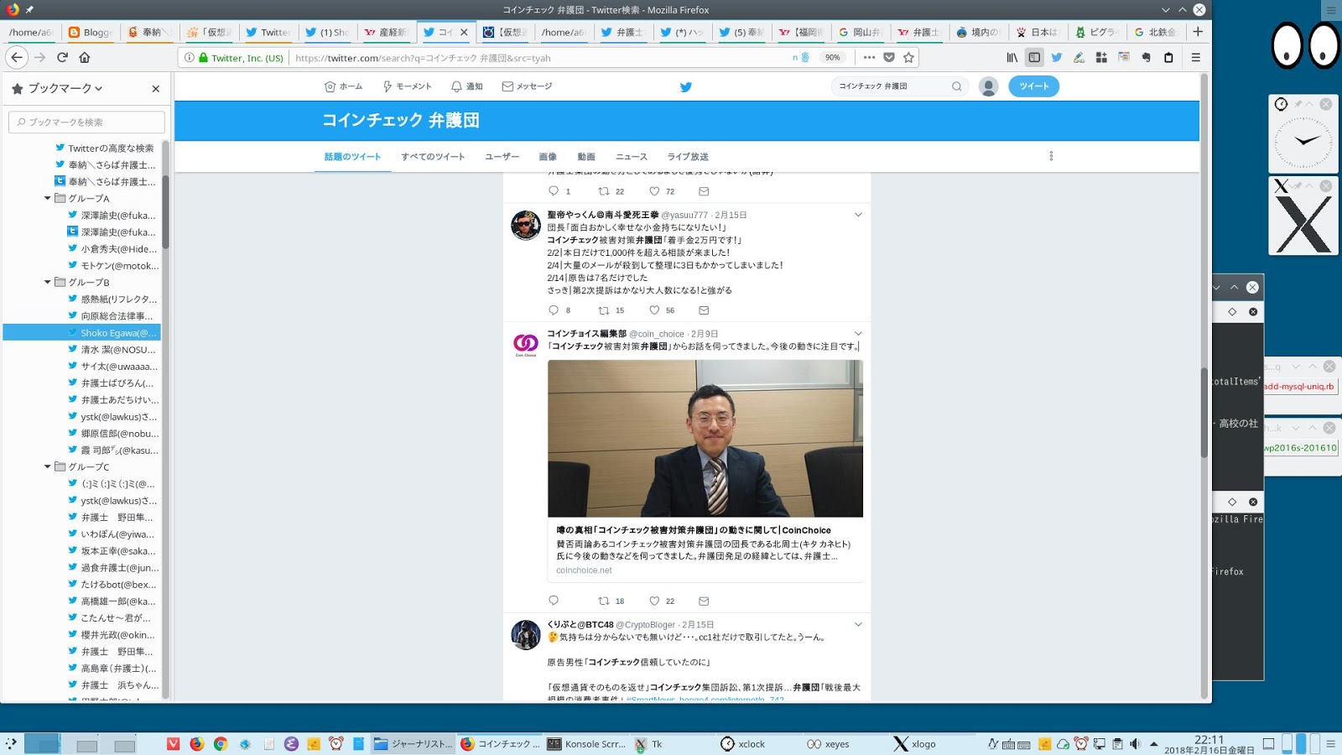
Task: Open the yasuu777 tweet dropdown chevron
Action: [858, 215]
